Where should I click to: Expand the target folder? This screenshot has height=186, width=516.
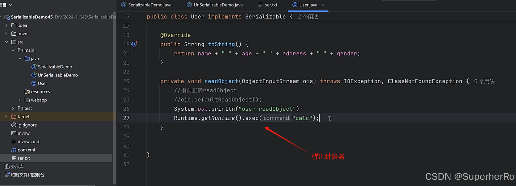(6, 117)
